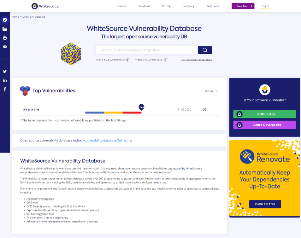
Task: Click the red segment of severity bar
Action: click(132, 113)
